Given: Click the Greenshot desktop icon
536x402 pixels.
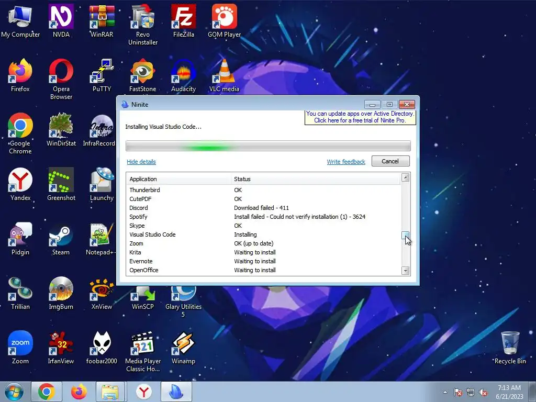Looking at the screenshot, I should click(61, 184).
